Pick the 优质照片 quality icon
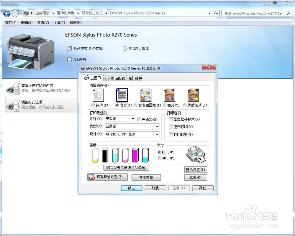Viewport: 295px width, 236px height. click(x=193, y=95)
